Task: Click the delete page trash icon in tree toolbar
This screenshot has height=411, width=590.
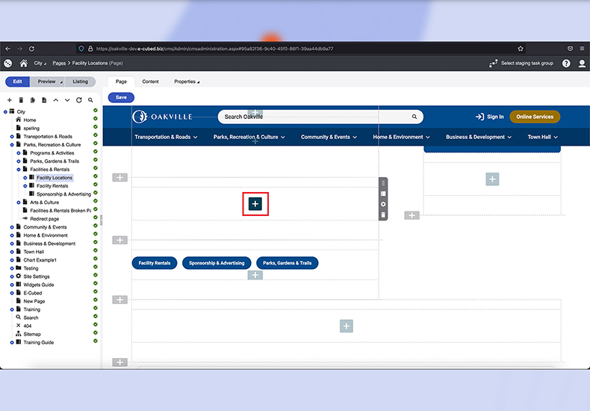Action: tap(21, 100)
